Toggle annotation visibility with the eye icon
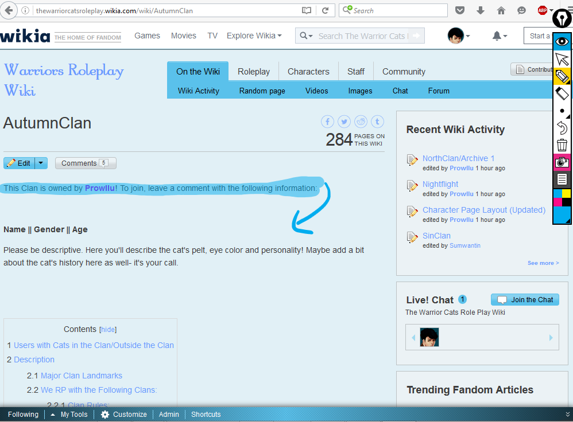Image resolution: width=573 pixels, height=422 pixels. pos(562,41)
